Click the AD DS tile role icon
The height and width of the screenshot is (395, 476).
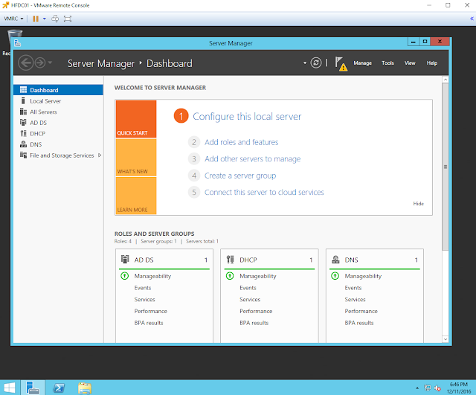125,260
